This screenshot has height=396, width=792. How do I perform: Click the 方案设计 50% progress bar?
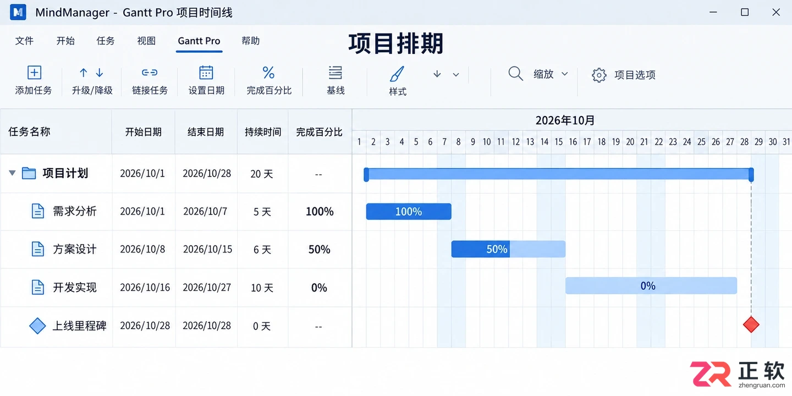point(508,249)
